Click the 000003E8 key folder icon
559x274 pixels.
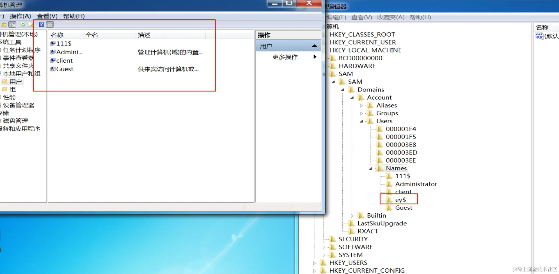pyautogui.click(x=380, y=145)
